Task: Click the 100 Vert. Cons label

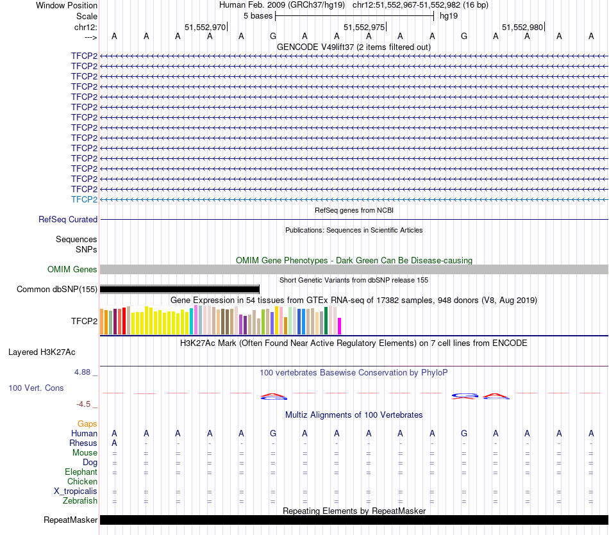Action: coord(36,388)
